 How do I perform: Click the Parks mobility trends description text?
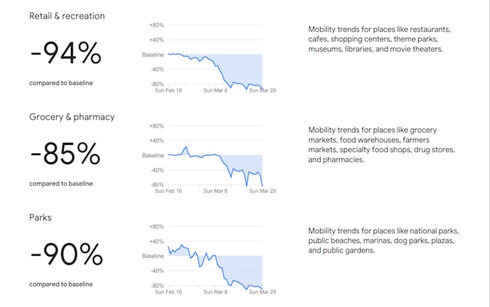tap(384, 241)
